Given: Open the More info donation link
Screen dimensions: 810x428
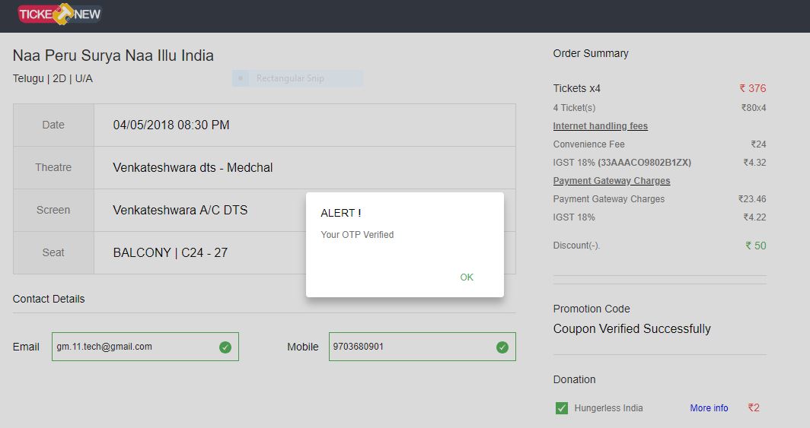Looking at the screenshot, I should pos(709,408).
